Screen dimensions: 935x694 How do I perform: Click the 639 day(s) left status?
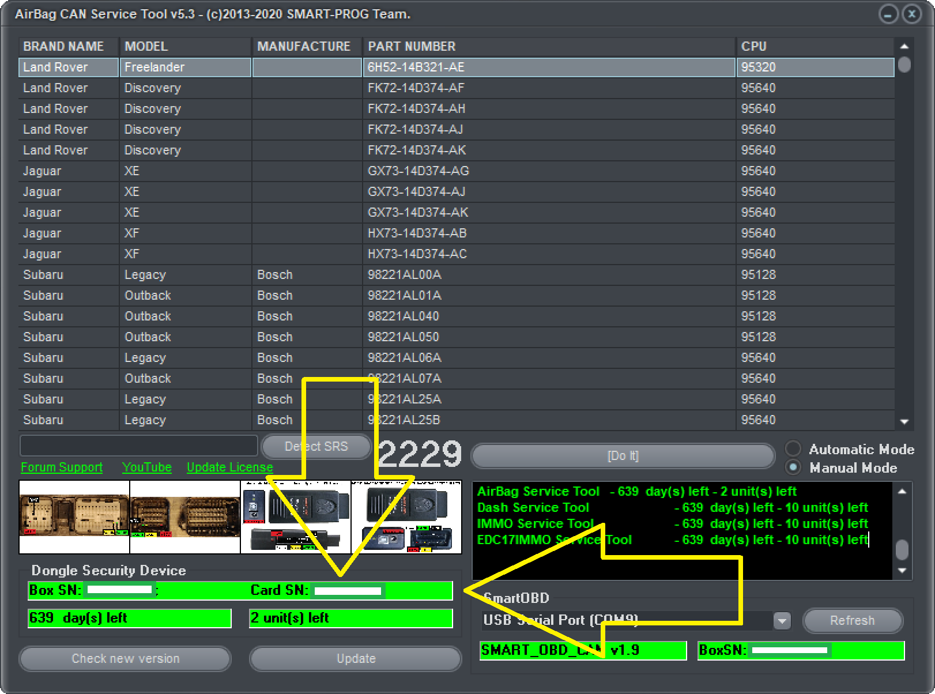coord(130,618)
